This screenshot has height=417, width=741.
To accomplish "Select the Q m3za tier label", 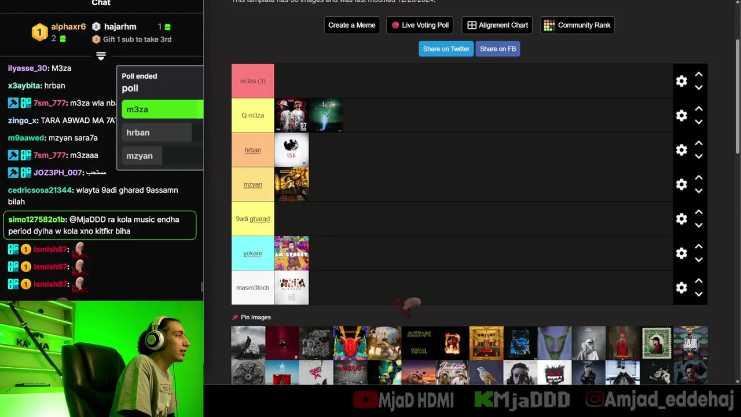I will pos(252,115).
